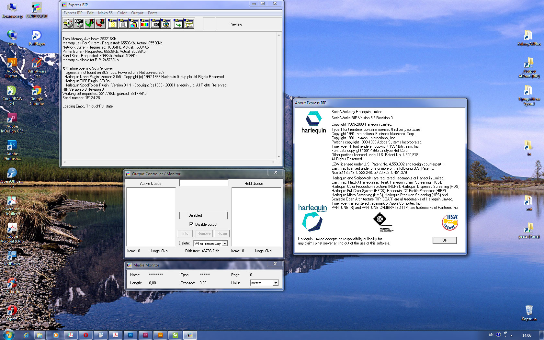Open the OpenOffice 3.2 desktop icon
The width and height of the screenshot is (544, 340).
click(x=12, y=178)
